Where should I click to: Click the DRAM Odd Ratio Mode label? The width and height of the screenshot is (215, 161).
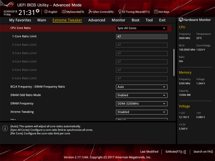coord(26,95)
